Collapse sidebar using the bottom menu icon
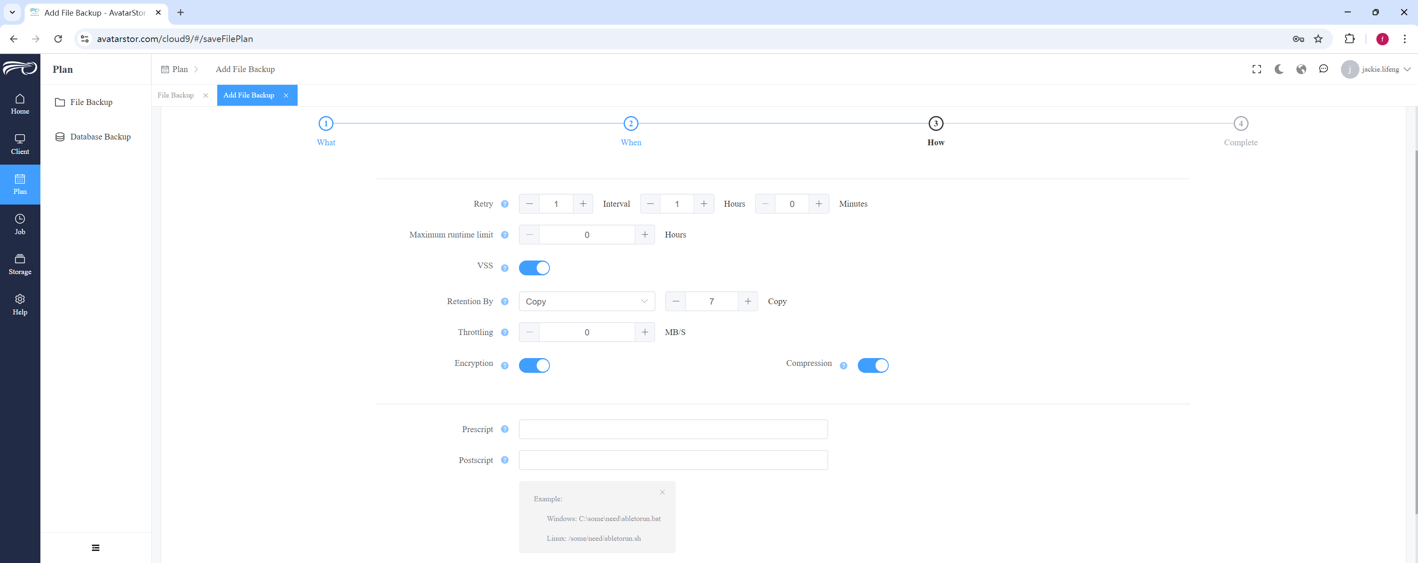 (96, 548)
